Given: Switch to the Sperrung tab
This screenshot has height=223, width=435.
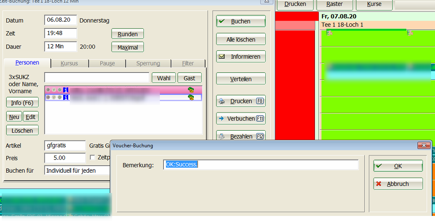Looking at the screenshot, I should (x=148, y=64).
